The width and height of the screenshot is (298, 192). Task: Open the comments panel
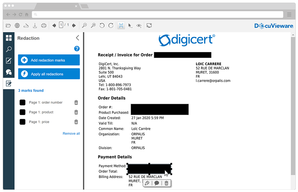click(9, 72)
